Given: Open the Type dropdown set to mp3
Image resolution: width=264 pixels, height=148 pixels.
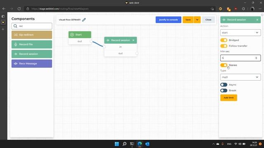Looking at the screenshot, I should [x=240, y=77].
